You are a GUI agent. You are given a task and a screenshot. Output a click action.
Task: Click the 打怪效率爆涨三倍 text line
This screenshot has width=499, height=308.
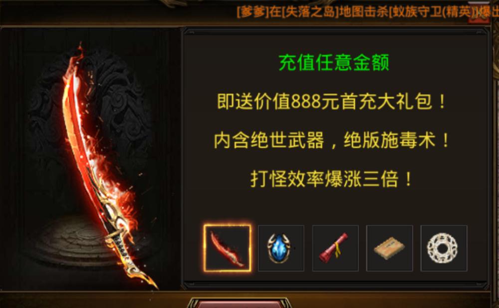tap(332, 179)
